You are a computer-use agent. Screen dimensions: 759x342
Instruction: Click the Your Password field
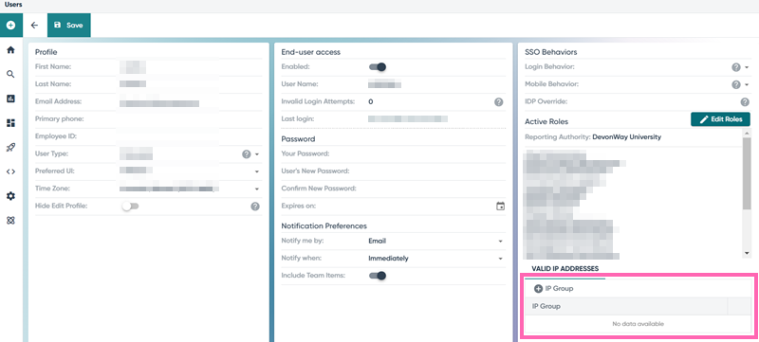coord(436,153)
